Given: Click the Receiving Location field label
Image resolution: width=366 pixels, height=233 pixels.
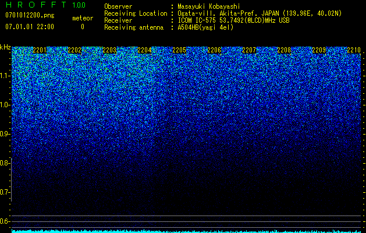Looking at the screenshot, I should 136,13.
